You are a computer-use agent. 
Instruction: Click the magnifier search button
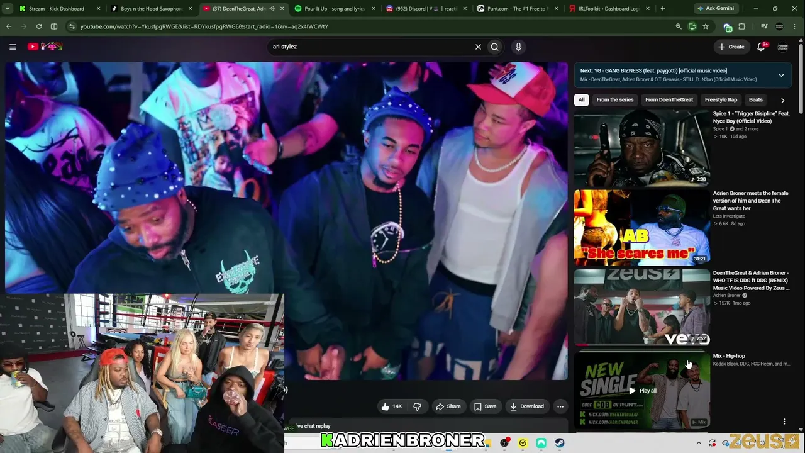[x=495, y=47]
